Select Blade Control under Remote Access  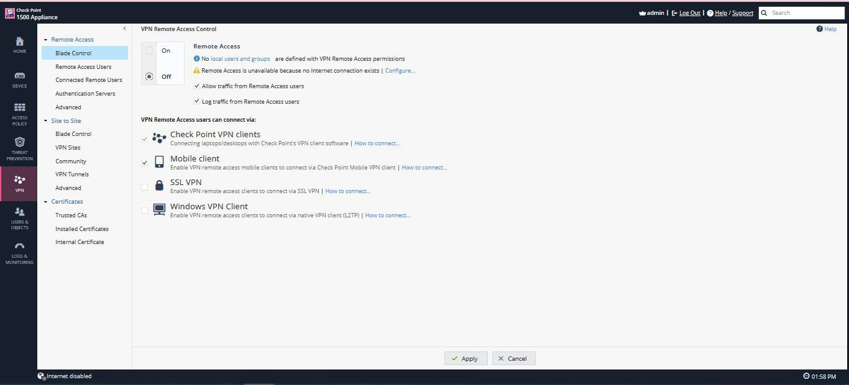85,53
